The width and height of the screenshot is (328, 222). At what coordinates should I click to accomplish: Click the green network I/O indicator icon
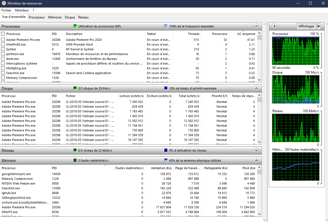(75, 150)
